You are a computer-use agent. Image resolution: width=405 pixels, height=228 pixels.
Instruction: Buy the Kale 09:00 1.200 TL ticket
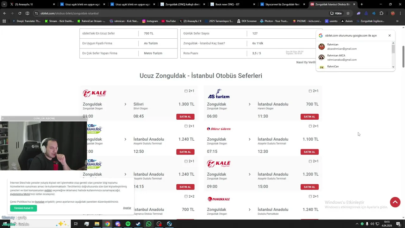(309, 187)
